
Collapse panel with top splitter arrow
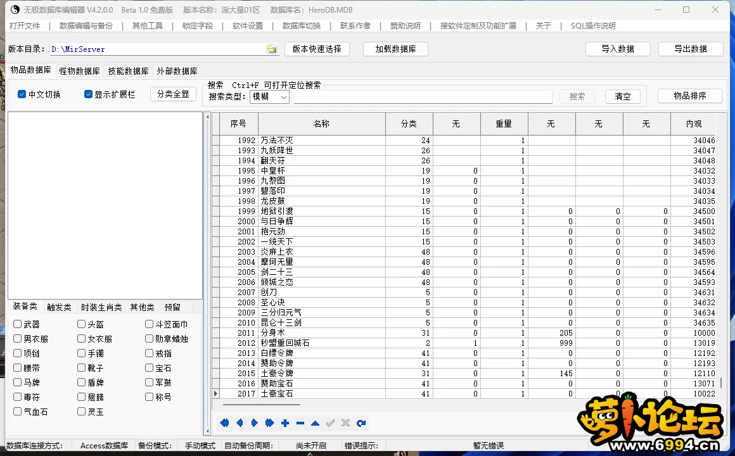point(208,117)
